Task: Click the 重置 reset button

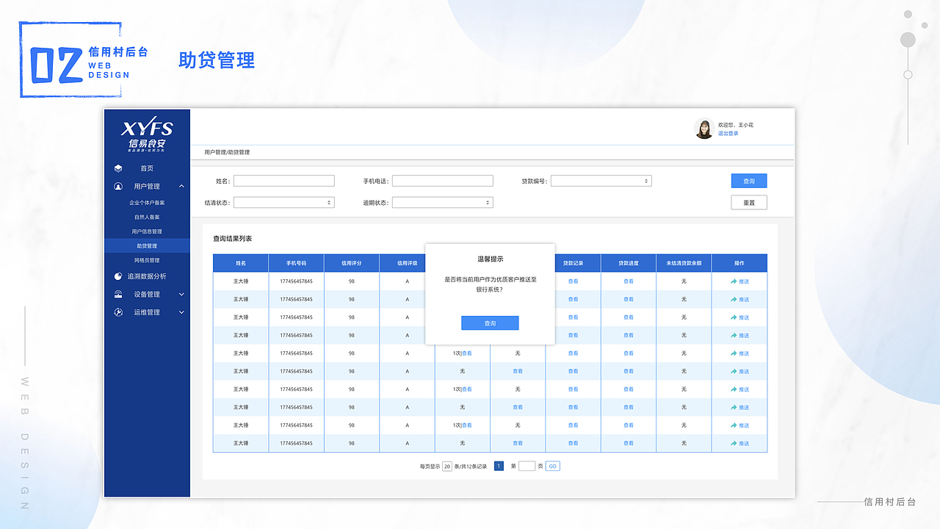Action: (x=749, y=203)
